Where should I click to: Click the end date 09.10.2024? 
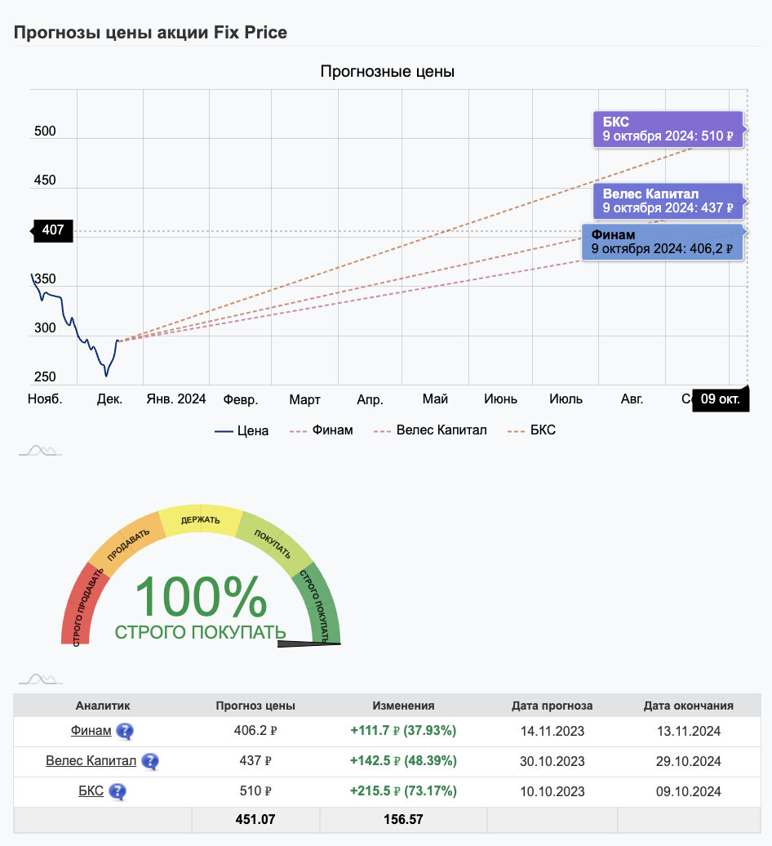pyautogui.click(x=689, y=791)
